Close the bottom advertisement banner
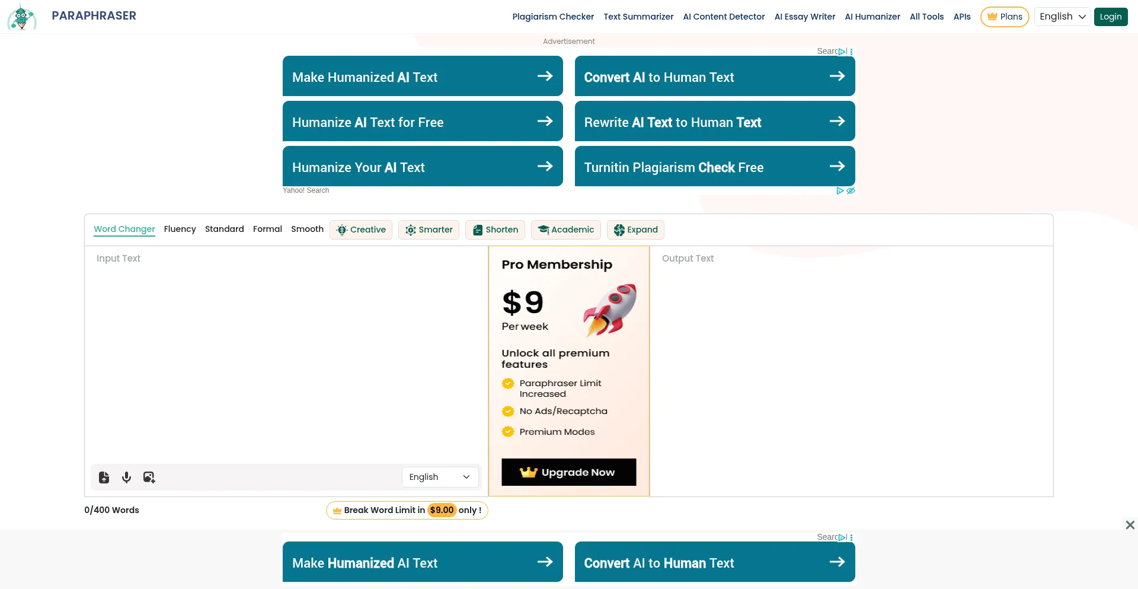The image size is (1138, 589). click(1130, 525)
